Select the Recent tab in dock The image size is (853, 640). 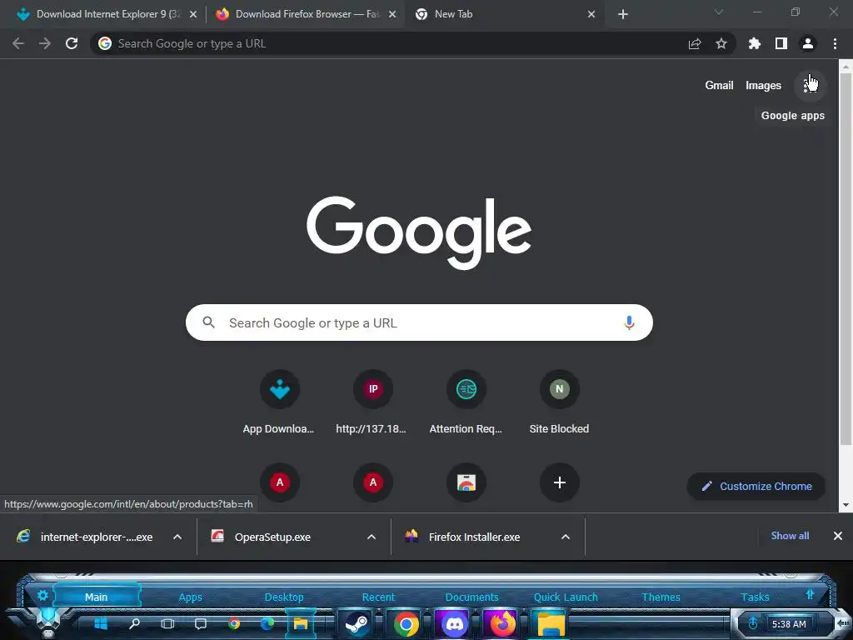pyautogui.click(x=378, y=597)
